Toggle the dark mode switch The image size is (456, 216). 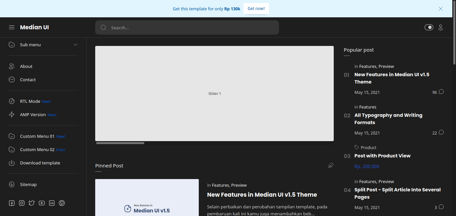tap(429, 27)
